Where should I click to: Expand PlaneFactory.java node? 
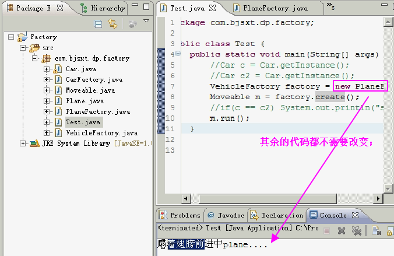47,111
